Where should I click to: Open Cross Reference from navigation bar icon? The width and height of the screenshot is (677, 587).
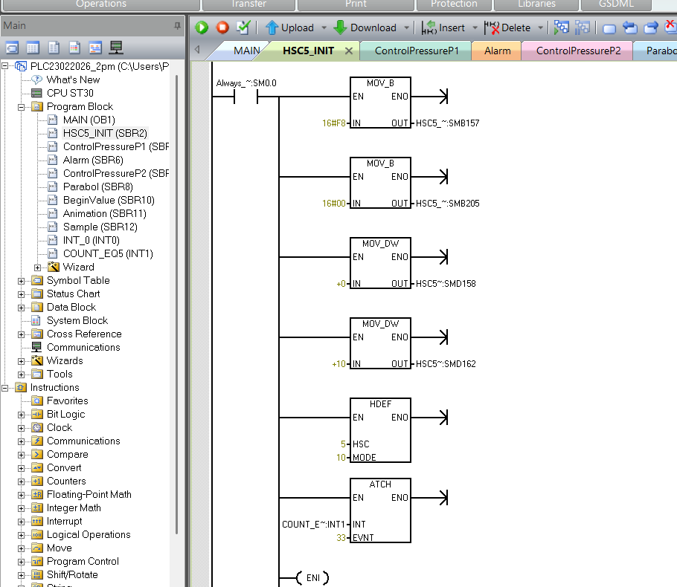pyautogui.click(x=95, y=48)
